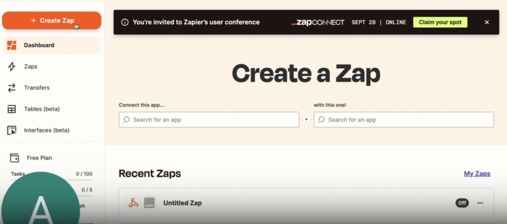Click the with this one search field
This screenshot has width=507, height=224.
point(404,120)
